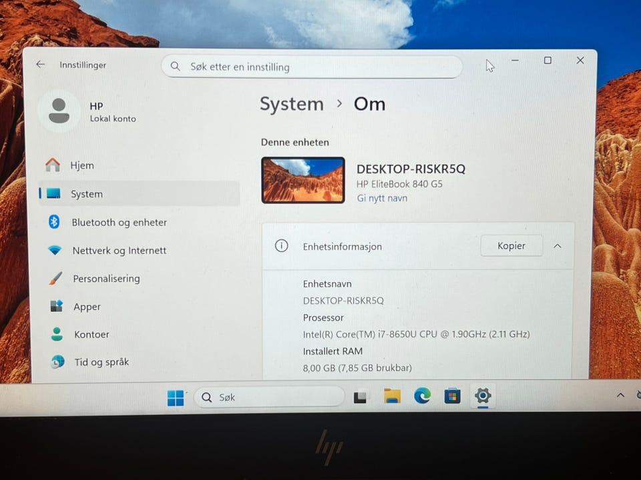Click the Denne enheten heading
Screen dimensions: 641x480
(x=294, y=142)
